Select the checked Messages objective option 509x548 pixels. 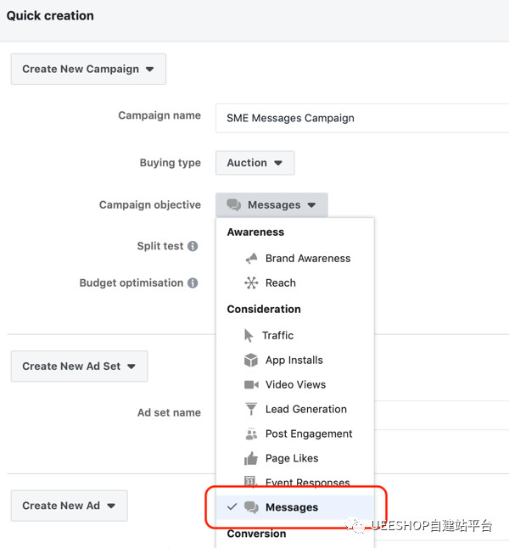292,507
